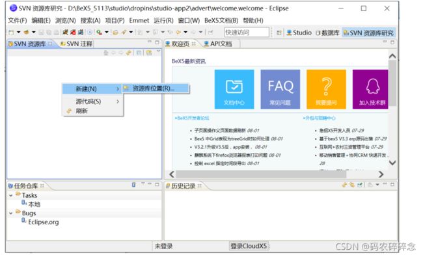Open the FAQ 常见问题 tile
The image size is (423, 255).
(280, 89)
